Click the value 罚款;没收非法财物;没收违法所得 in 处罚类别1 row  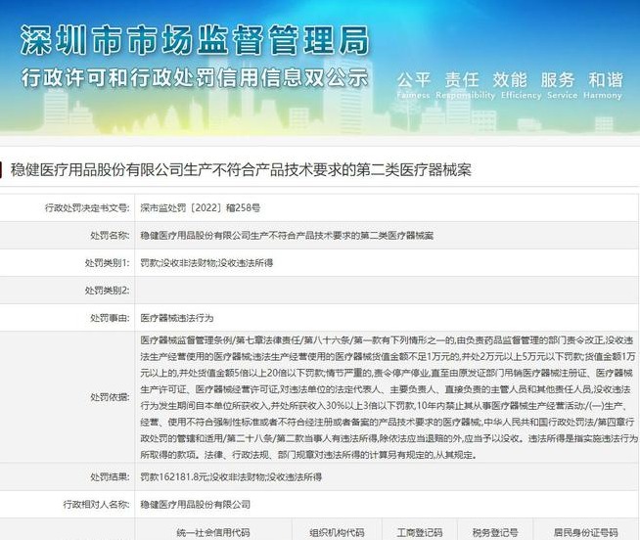[206, 262]
